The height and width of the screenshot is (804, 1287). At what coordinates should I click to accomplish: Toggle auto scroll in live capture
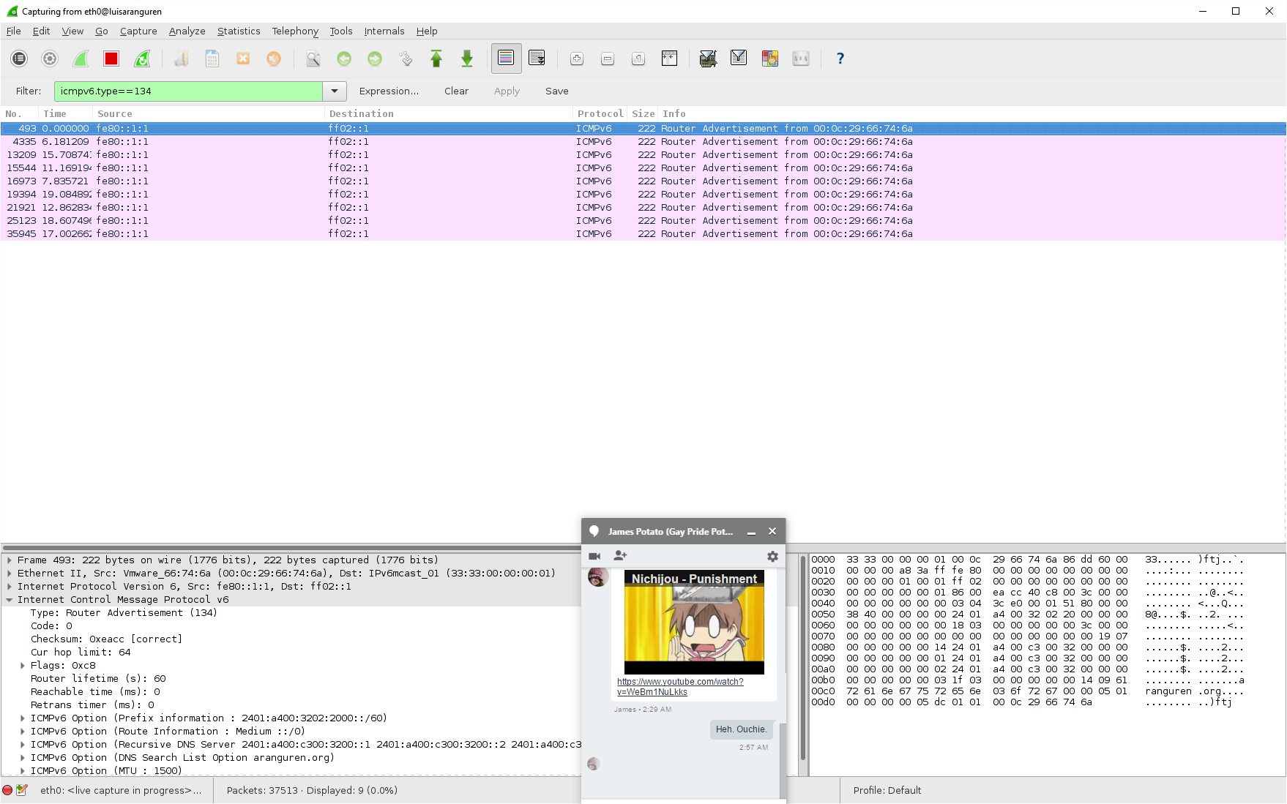pyautogui.click(x=537, y=59)
